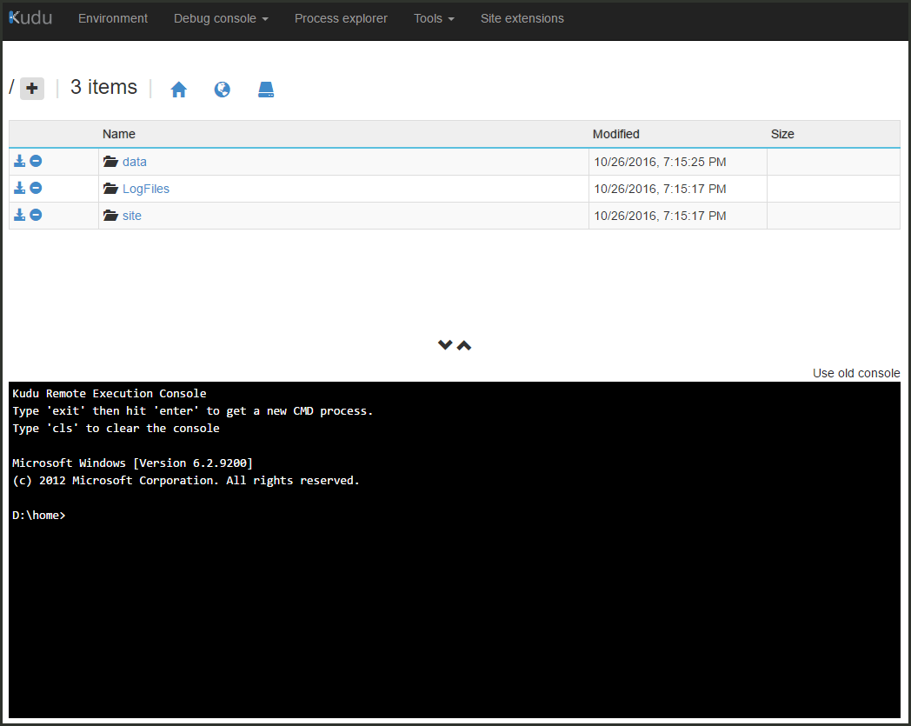Create a new item with the plus button
The height and width of the screenshot is (726, 911).
31,88
